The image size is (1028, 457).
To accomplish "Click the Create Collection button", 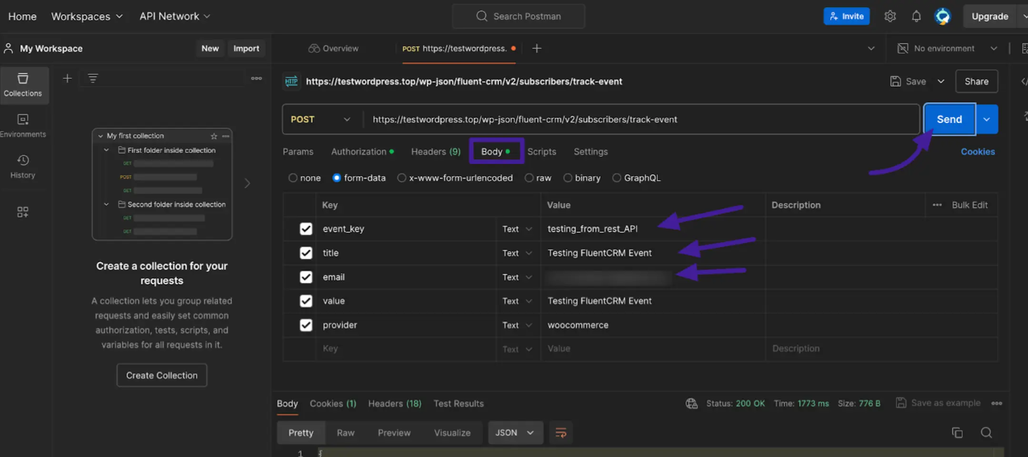I will (162, 375).
